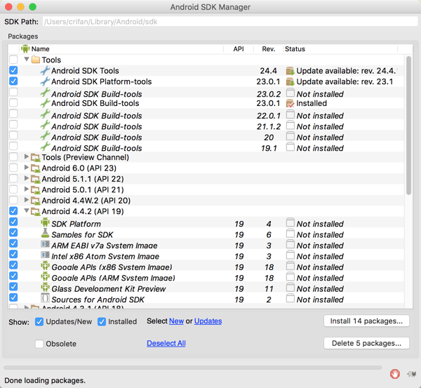Click the red stop loading icon

point(395,374)
